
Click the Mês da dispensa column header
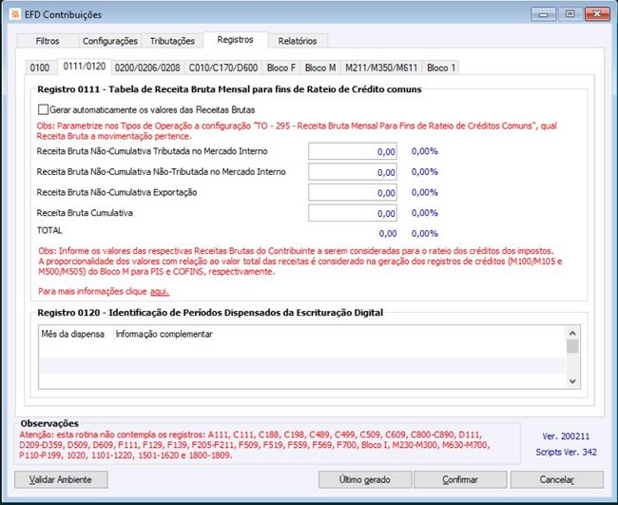click(x=73, y=334)
